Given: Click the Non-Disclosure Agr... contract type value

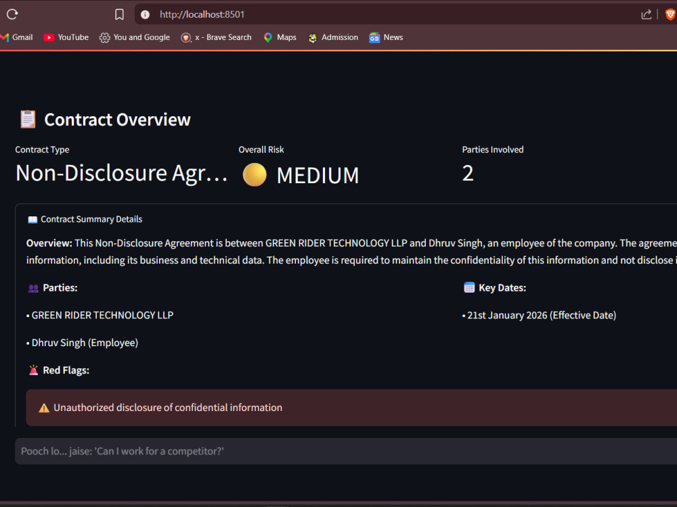Looking at the screenshot, I should click(x=121, y=173).
